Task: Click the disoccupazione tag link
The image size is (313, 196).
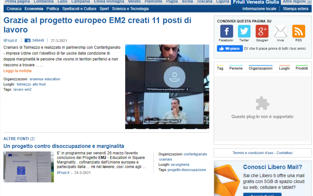Action: click(x=194, y=170)
